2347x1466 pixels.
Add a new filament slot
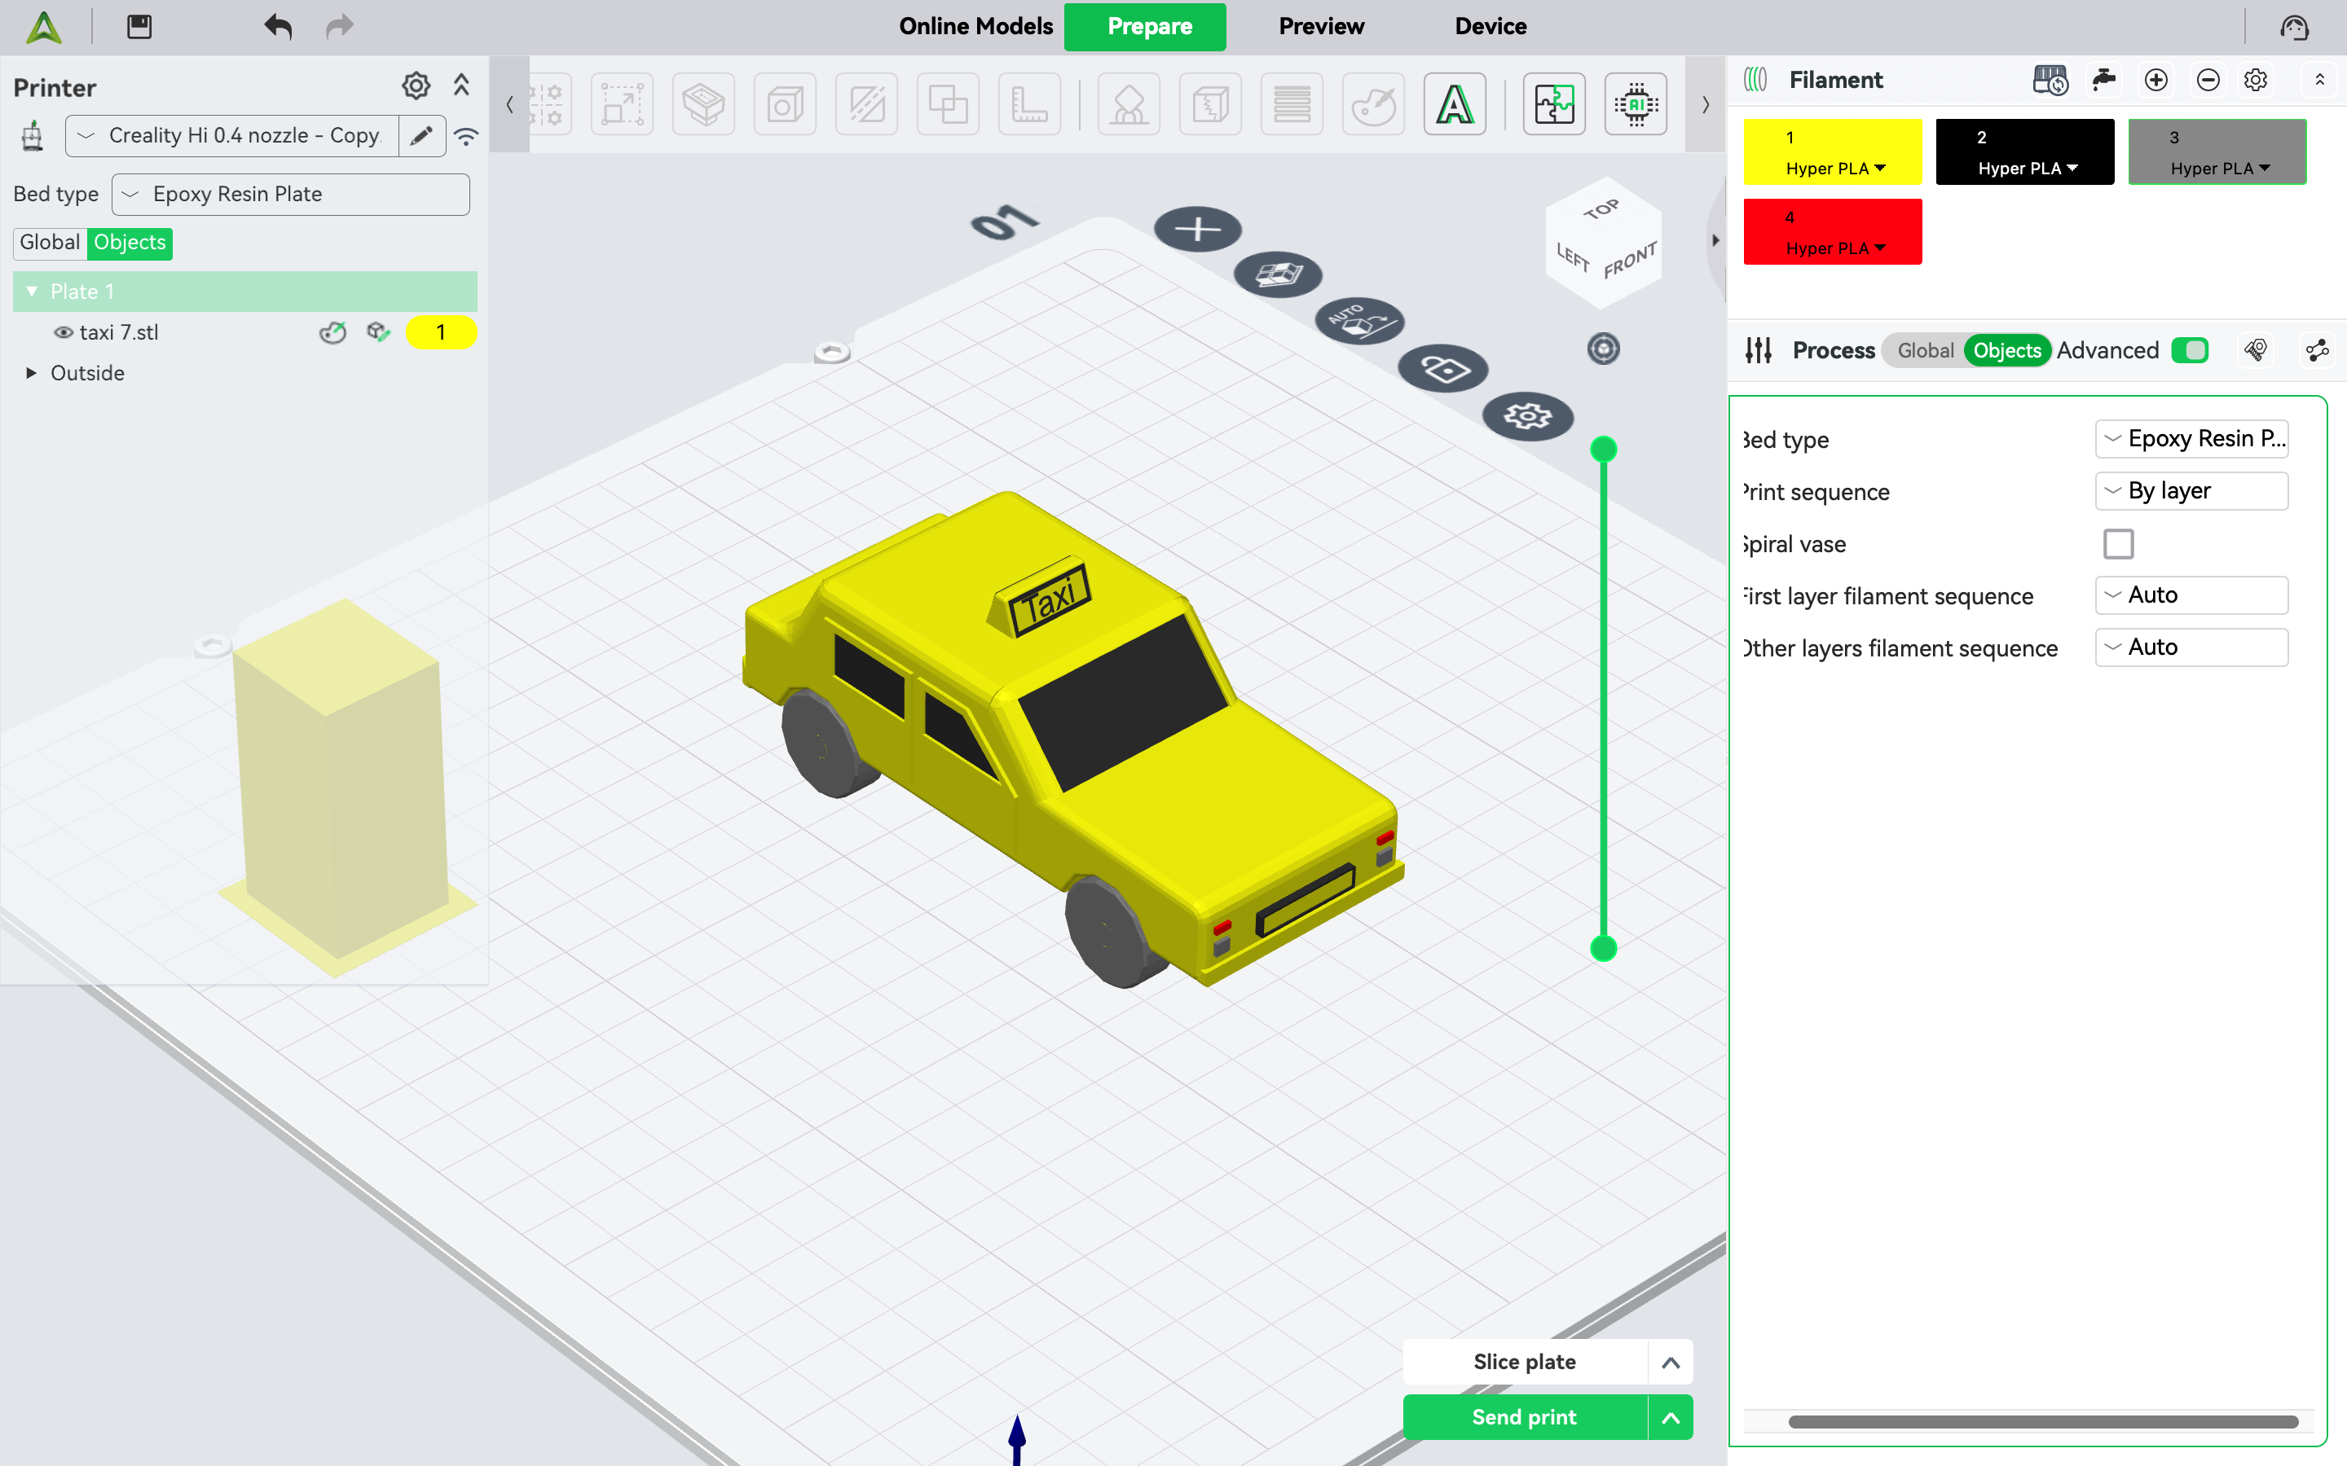(2156, 80)
